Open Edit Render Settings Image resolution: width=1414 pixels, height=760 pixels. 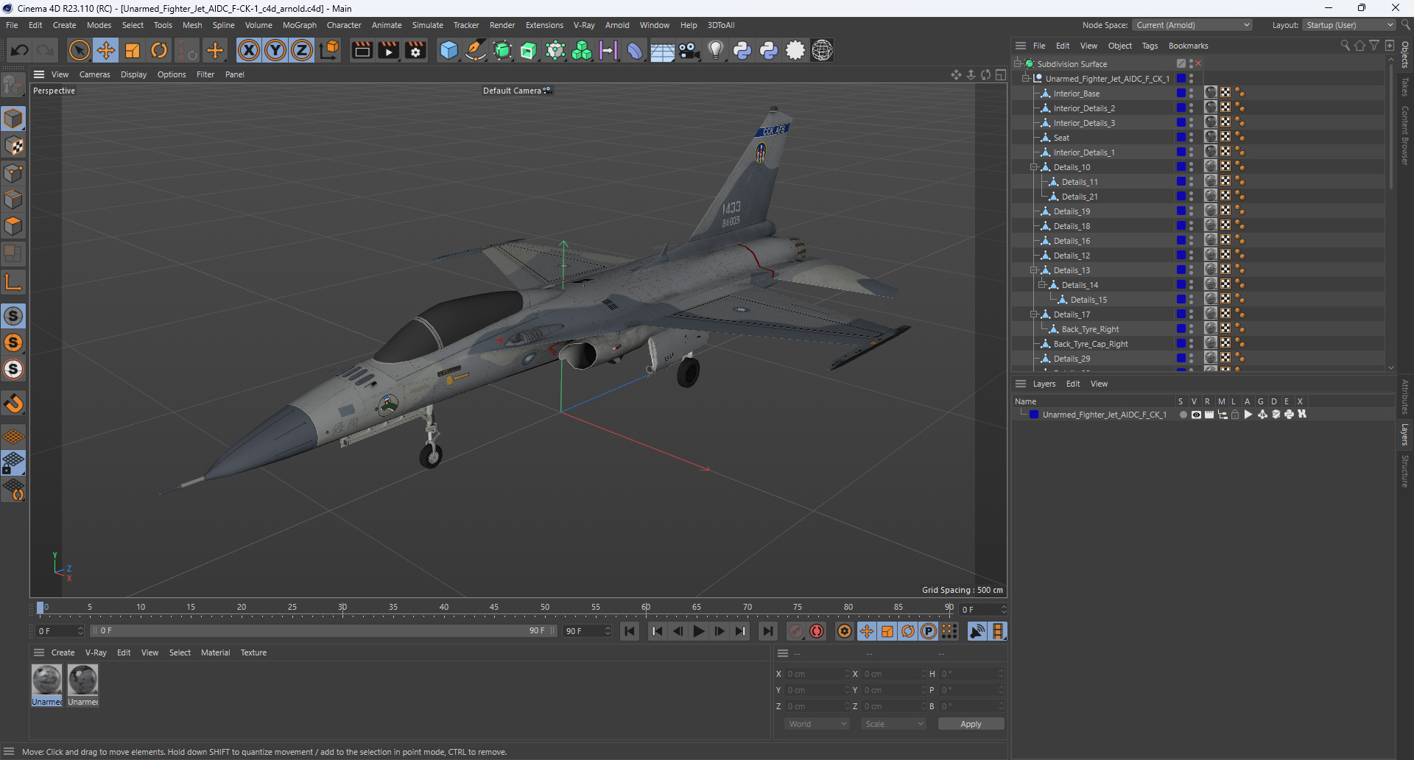415,50
